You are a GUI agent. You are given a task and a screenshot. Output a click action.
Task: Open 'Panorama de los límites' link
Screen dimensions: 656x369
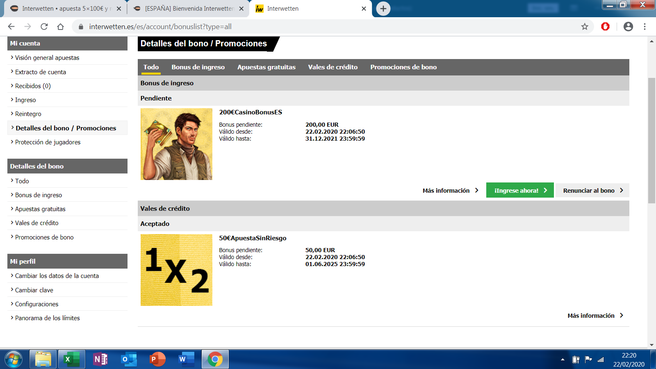click(48, 318)
